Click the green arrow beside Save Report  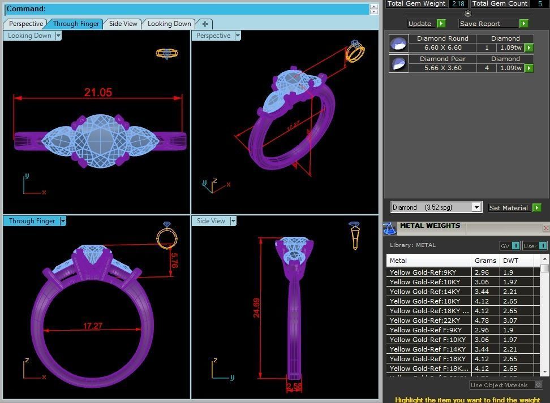coord(524,24)
